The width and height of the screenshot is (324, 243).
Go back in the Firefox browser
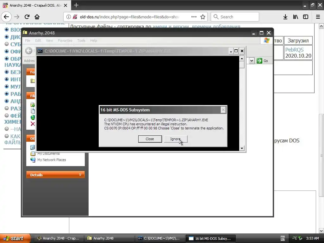[6, 17]
